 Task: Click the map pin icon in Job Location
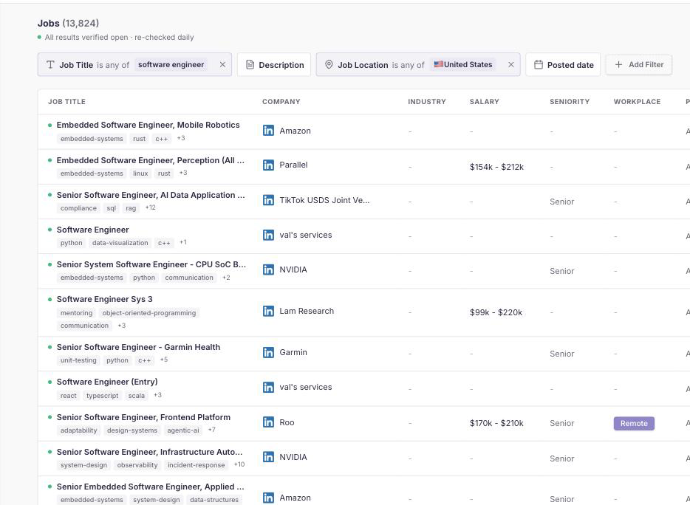coord(329,65)
